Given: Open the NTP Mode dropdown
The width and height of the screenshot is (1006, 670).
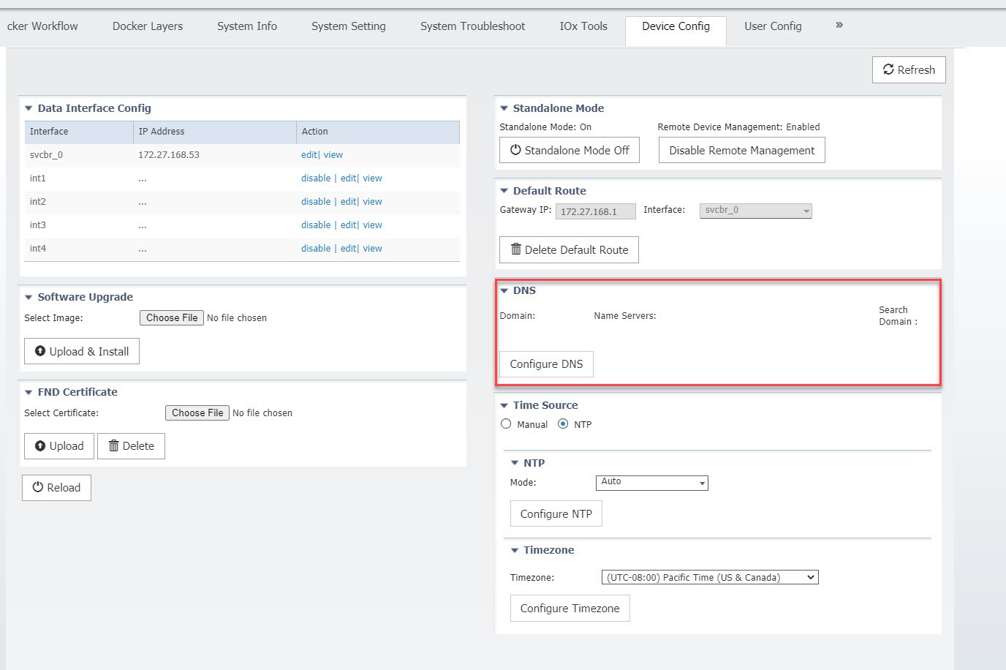Looking at the screenshot, I should (x=652, y=483).
